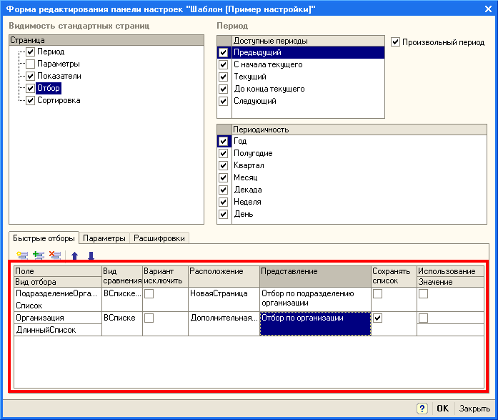498x420 pixels.
Task: Click the add-by-copy row icon with green plus
Action: pyautogui.click(x=39, y=255)
